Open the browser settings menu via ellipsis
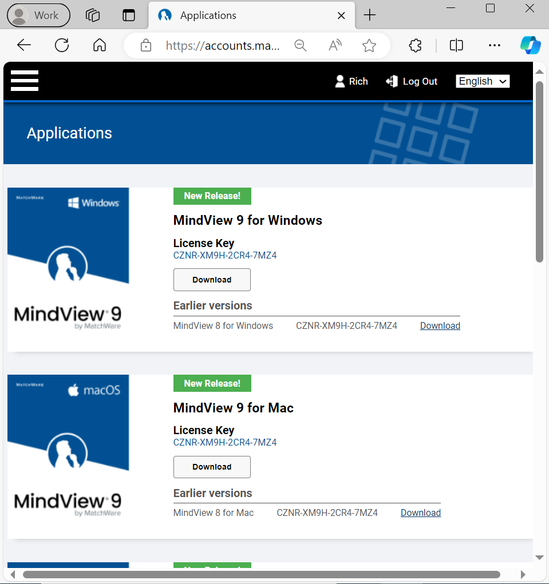 pyautogui.click(x=494, y=45)
